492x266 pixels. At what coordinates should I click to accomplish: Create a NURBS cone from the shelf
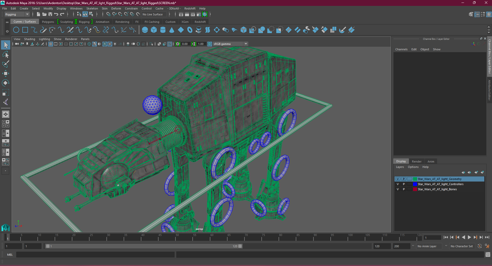[x=172, y=30]
